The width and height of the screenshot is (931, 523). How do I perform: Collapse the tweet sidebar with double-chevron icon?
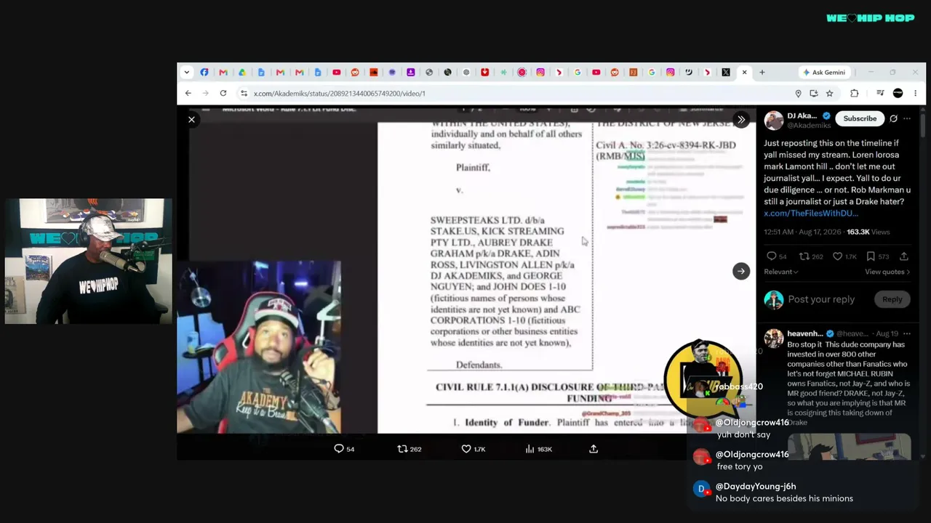tap(740, 120)
